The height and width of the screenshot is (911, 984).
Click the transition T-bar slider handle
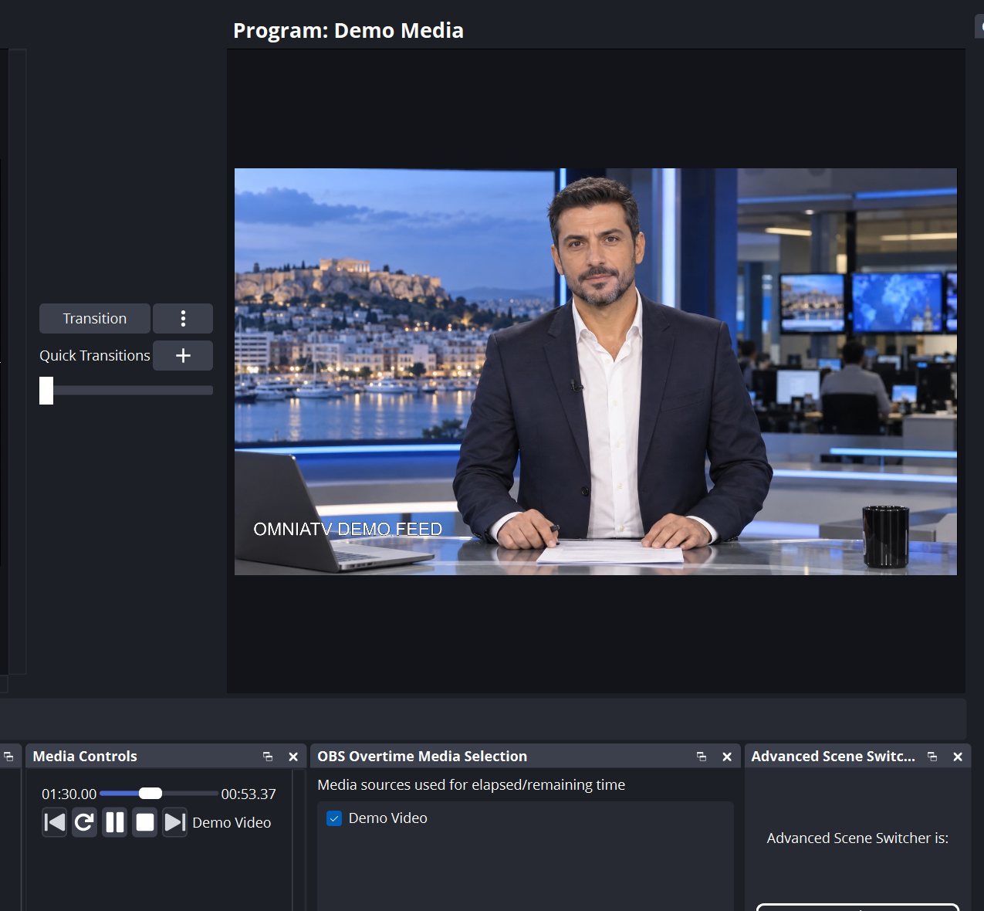point(46,391)
